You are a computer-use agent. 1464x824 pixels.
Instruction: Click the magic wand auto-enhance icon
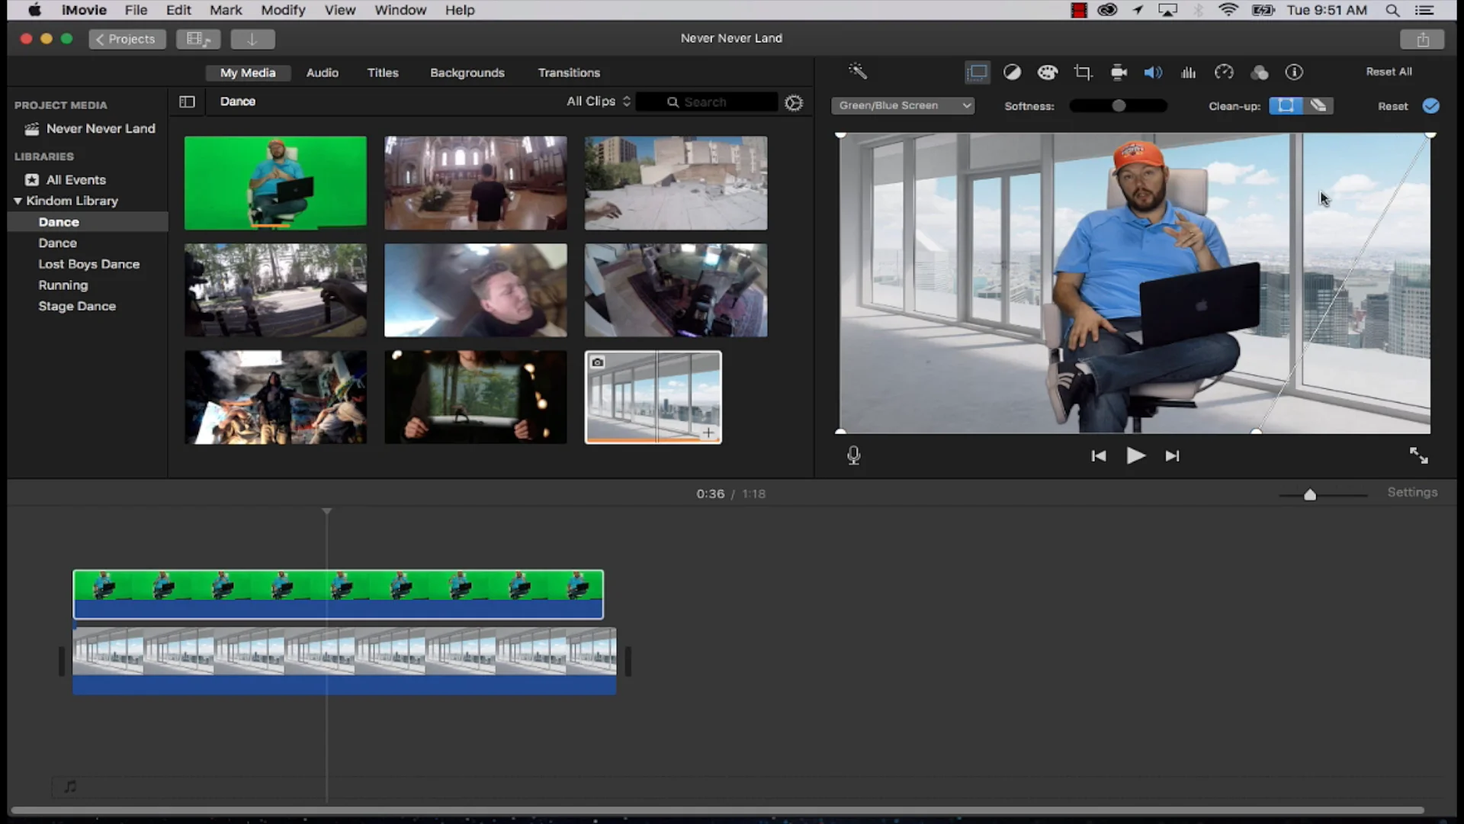858,72
